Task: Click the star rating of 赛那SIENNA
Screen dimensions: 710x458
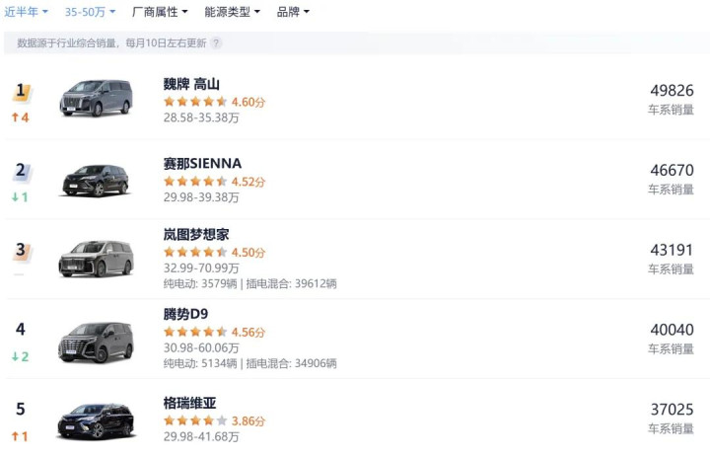Action: click(x=195, y=182)
